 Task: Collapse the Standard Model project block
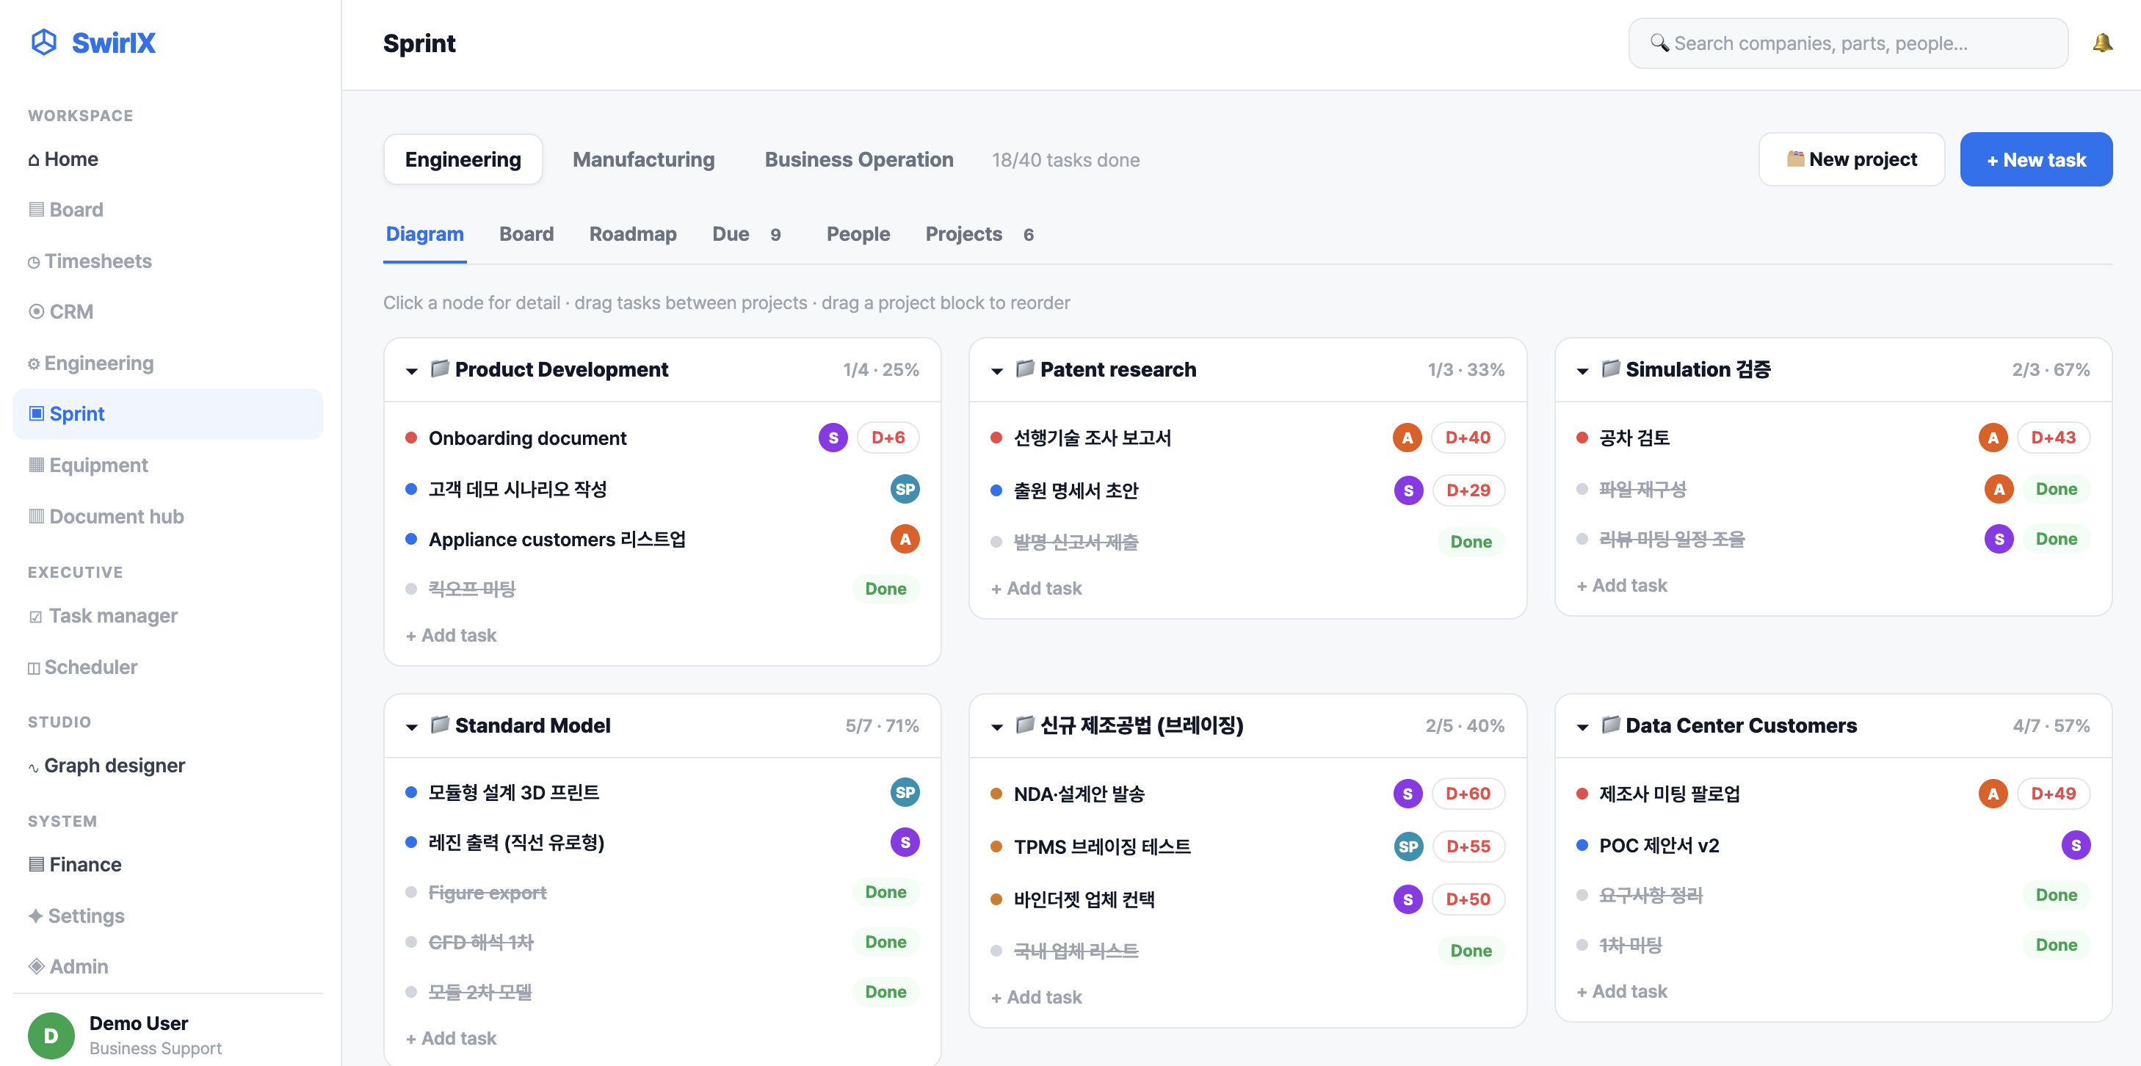point(411,727)
